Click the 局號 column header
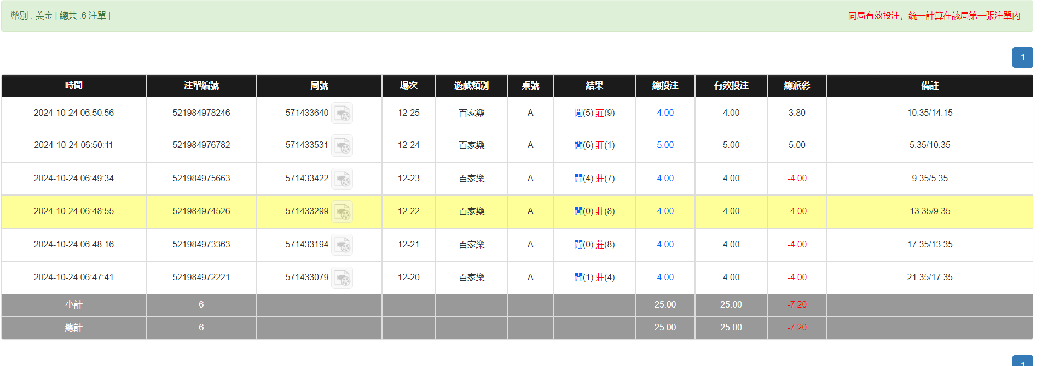 click(x=319, y=86)
